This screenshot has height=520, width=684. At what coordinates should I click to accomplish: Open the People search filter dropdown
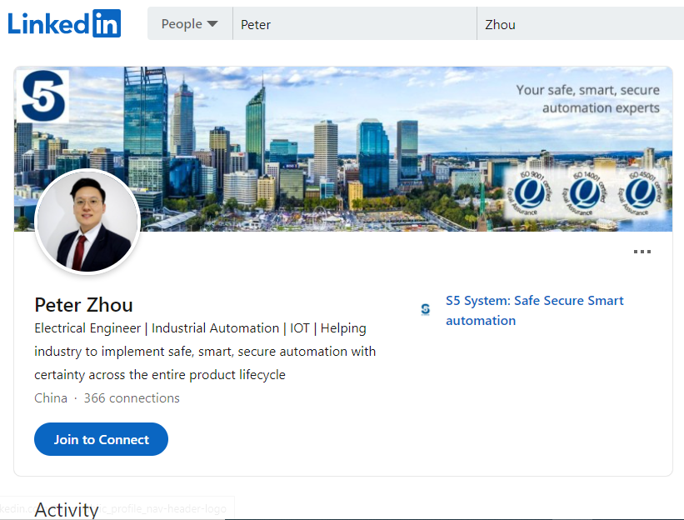click(x=189, y=24)
